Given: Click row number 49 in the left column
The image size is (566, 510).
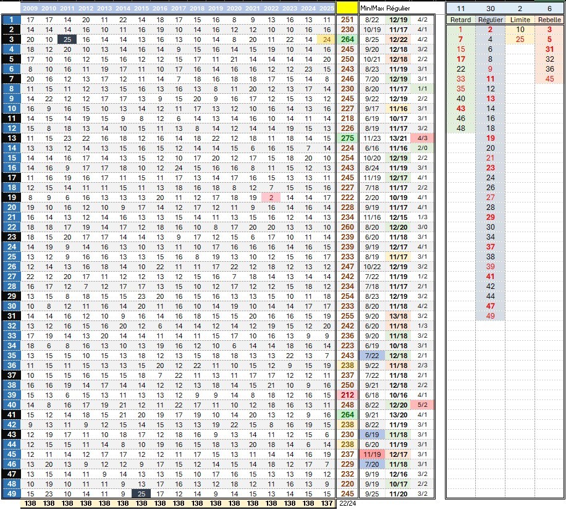Looking at the screenshot, I should (x=11, y=494).
